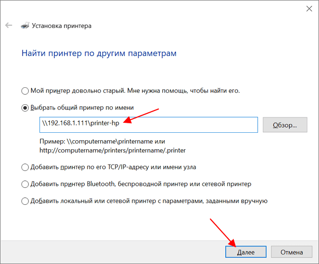Click inside the shared printer path field
Screen dimensions: 319x264
(x=148, y=125)
